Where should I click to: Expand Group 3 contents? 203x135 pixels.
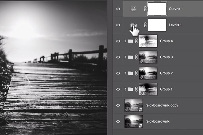click(x=125, y=57)
